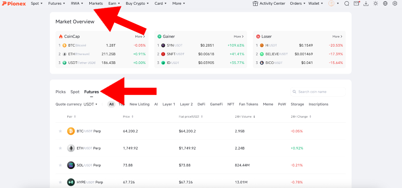Filter by Inscriptions category
The width and height of the screenshot is (402, 188).
click(318, 105)
